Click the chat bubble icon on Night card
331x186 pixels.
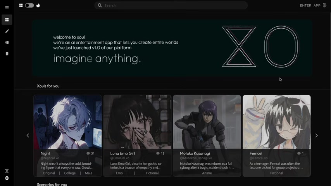(88, 153)
